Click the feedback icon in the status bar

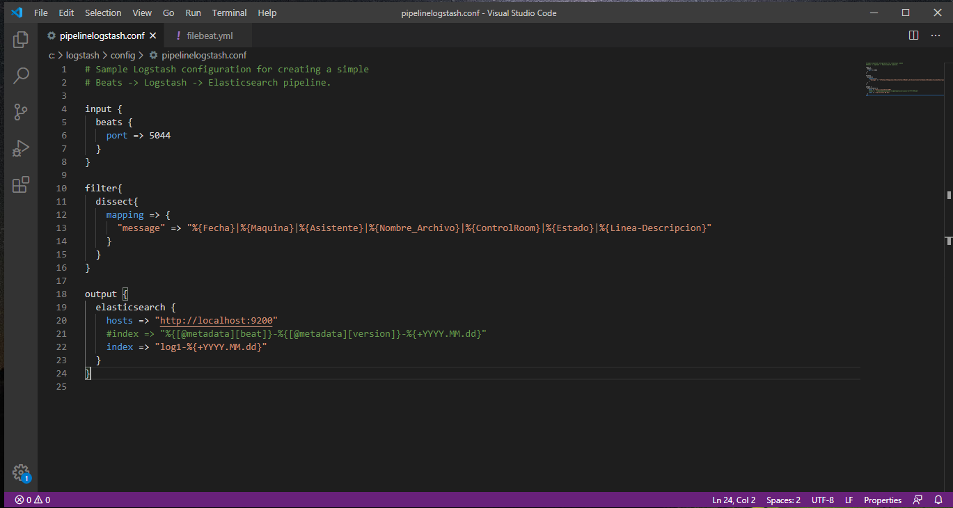pos(918,500)
